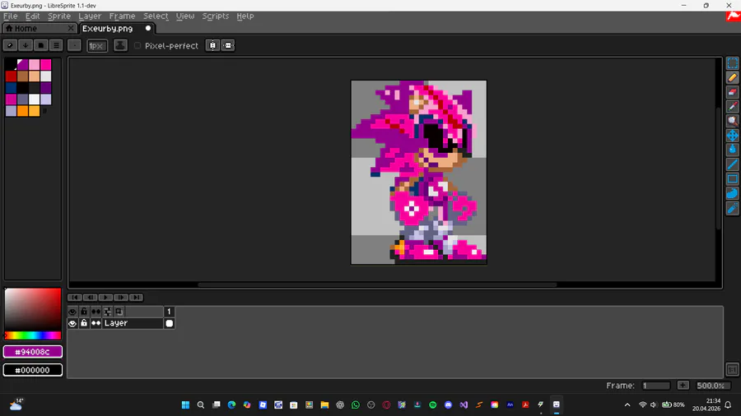Screen dimensions: 741x416
Task: Toggle horizontal symmetry mode button
Action: coord(212,45)
